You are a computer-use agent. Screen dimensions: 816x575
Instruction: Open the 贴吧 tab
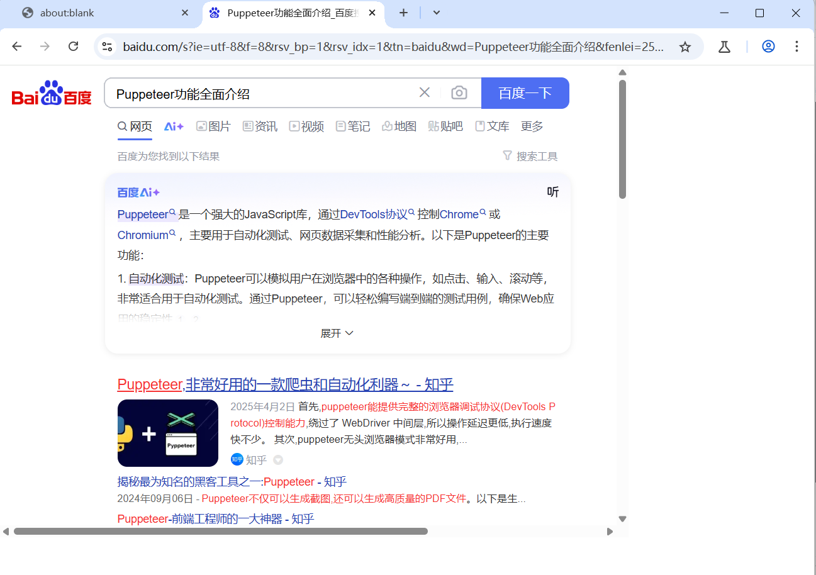click(x=445, y=126)
